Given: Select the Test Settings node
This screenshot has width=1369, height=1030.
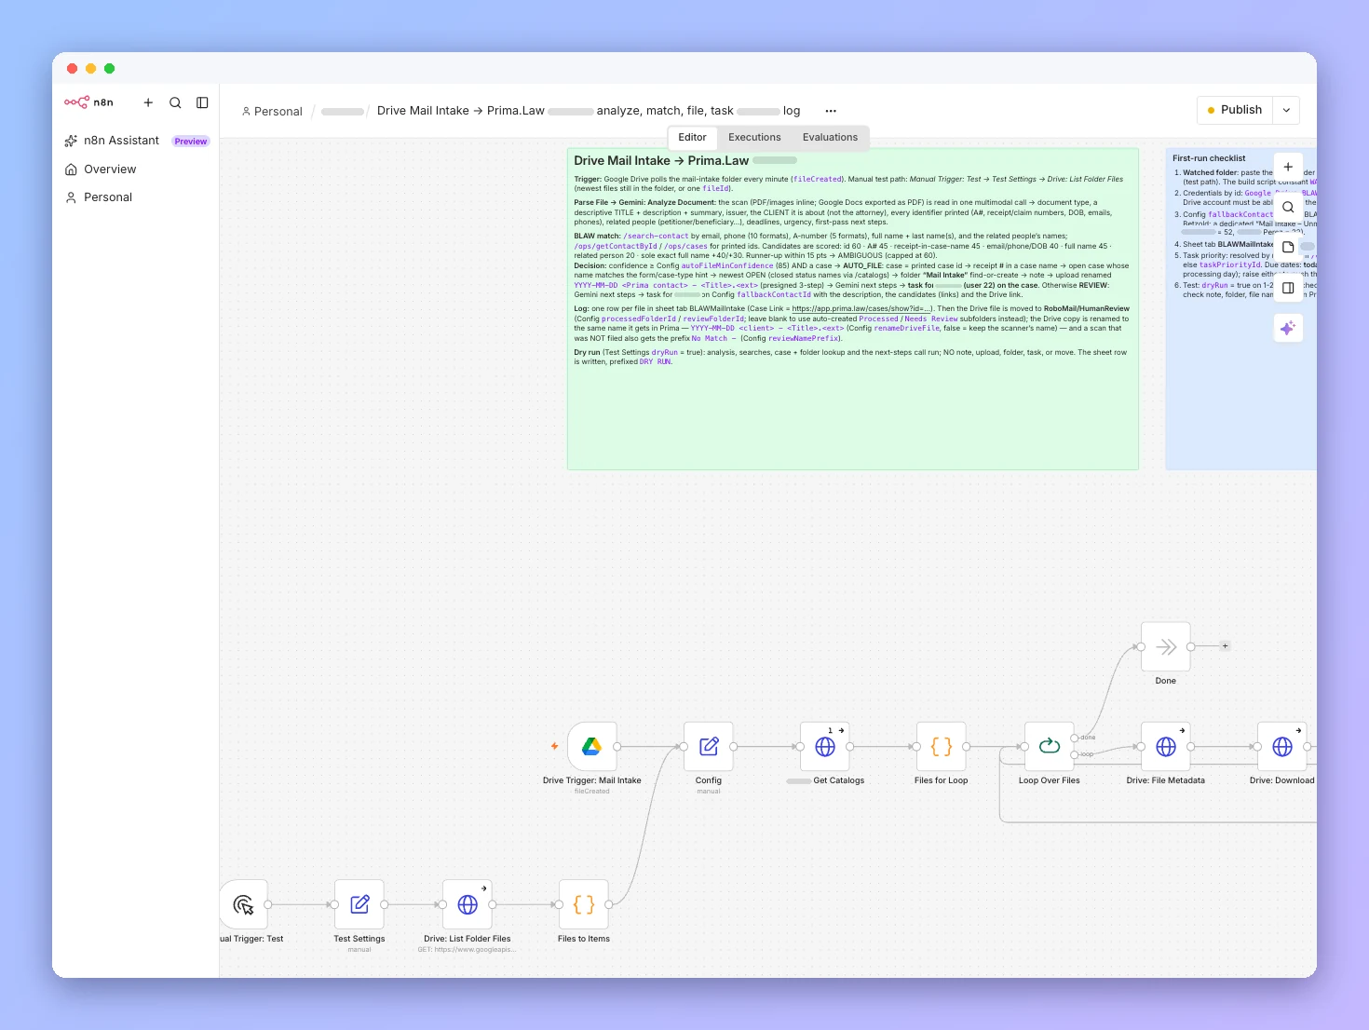Looking at the screenshot, I should (359, 904).
